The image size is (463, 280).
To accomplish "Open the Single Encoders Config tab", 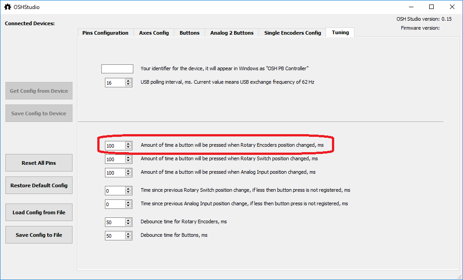I will [292, 33].
